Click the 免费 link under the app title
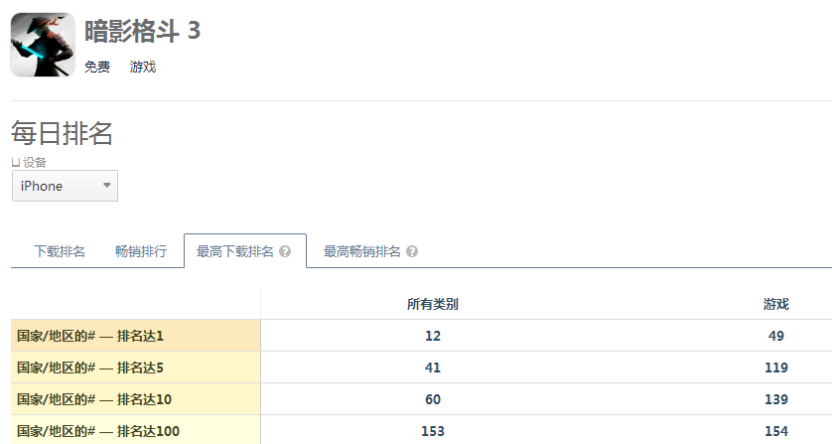The image size is (832, 444). [97, 68]
